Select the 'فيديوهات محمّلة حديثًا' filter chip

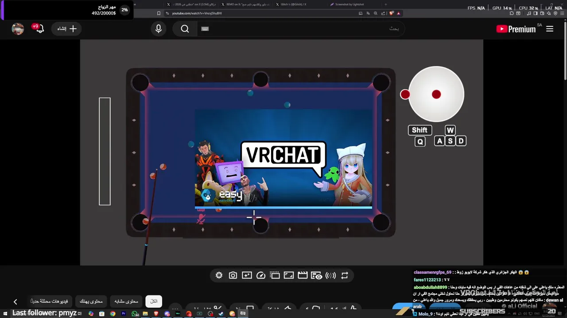coord(49,301)
